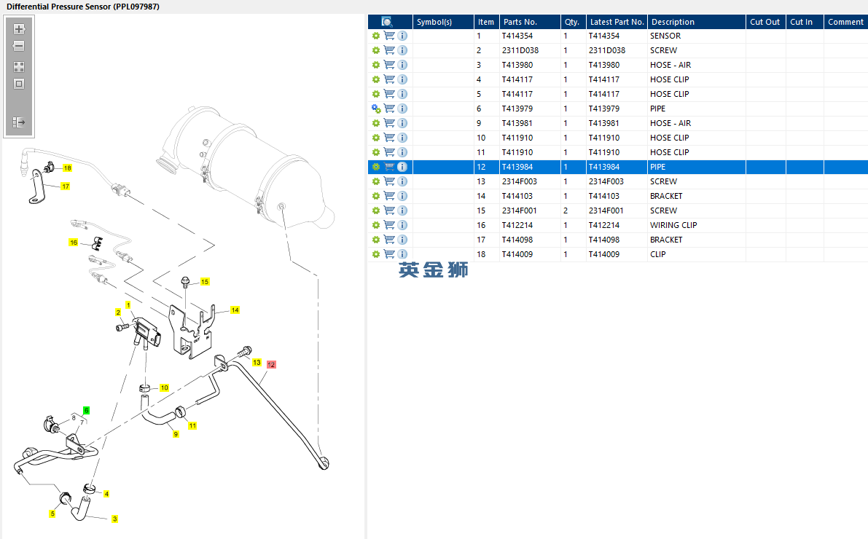
Task: Click parts number 2311D038 cell
Action: (x=530, y=50)
